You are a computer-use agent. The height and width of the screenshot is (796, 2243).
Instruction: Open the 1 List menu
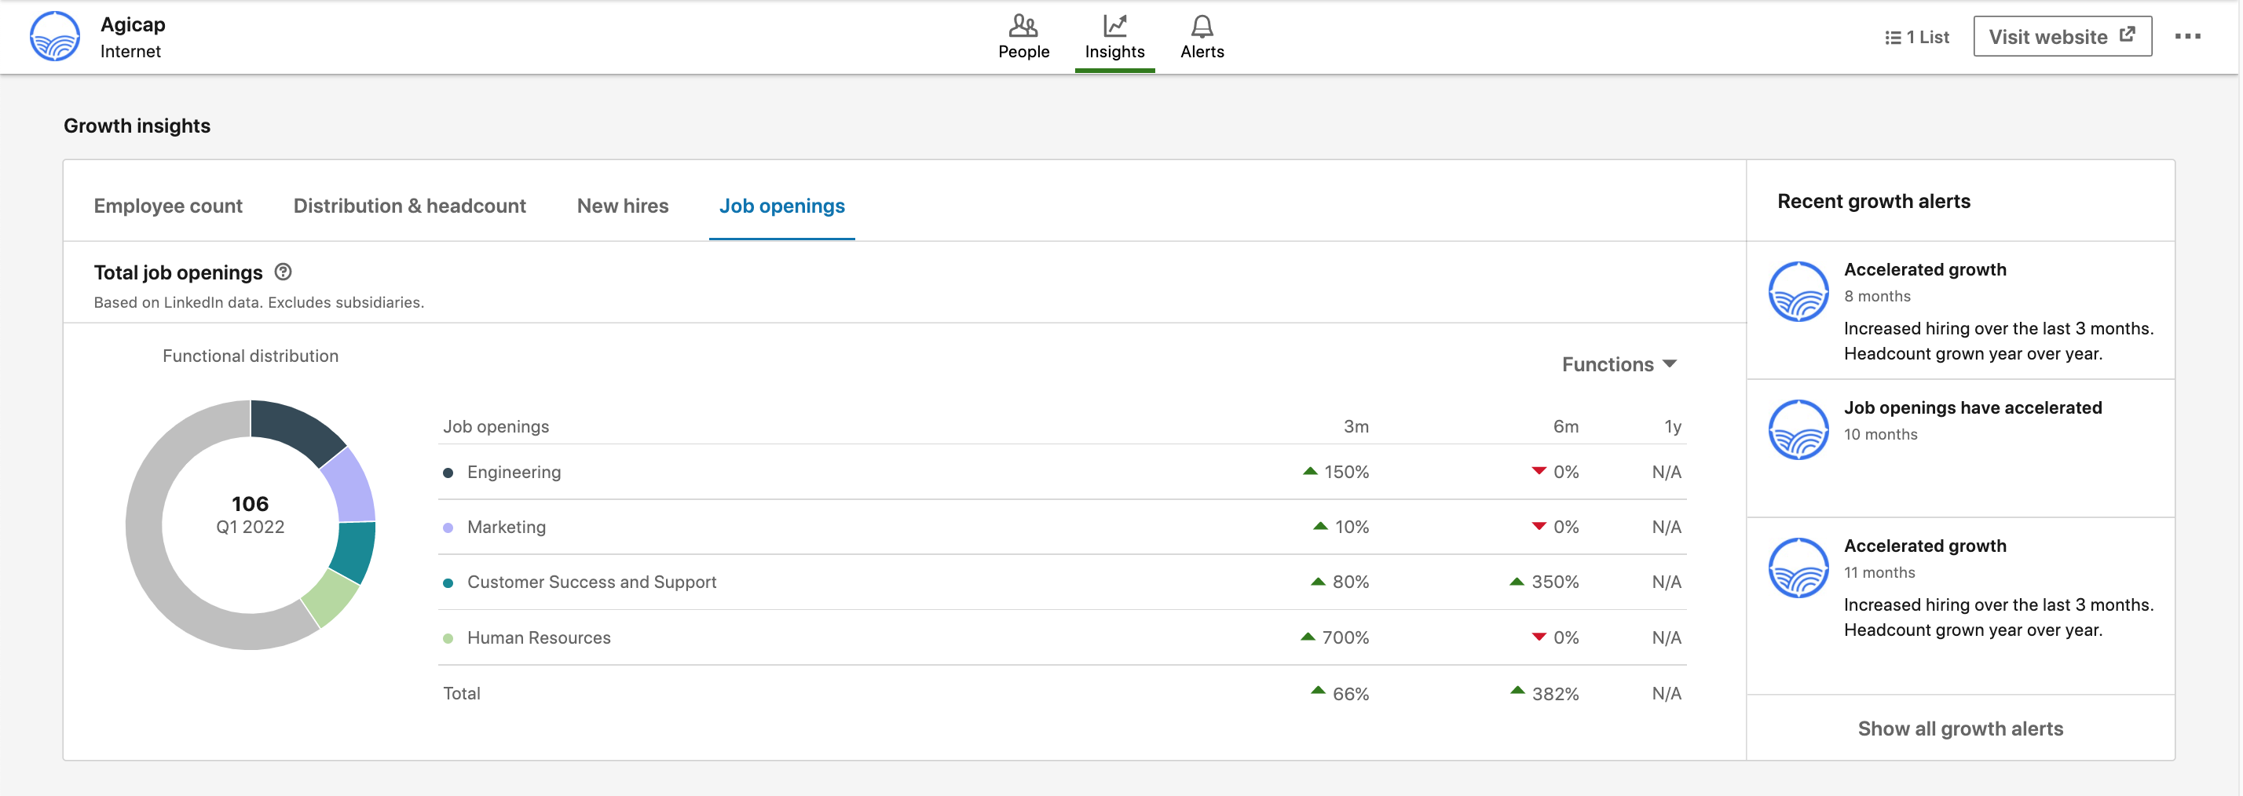pyautogui.click(x=1916, y=38)
